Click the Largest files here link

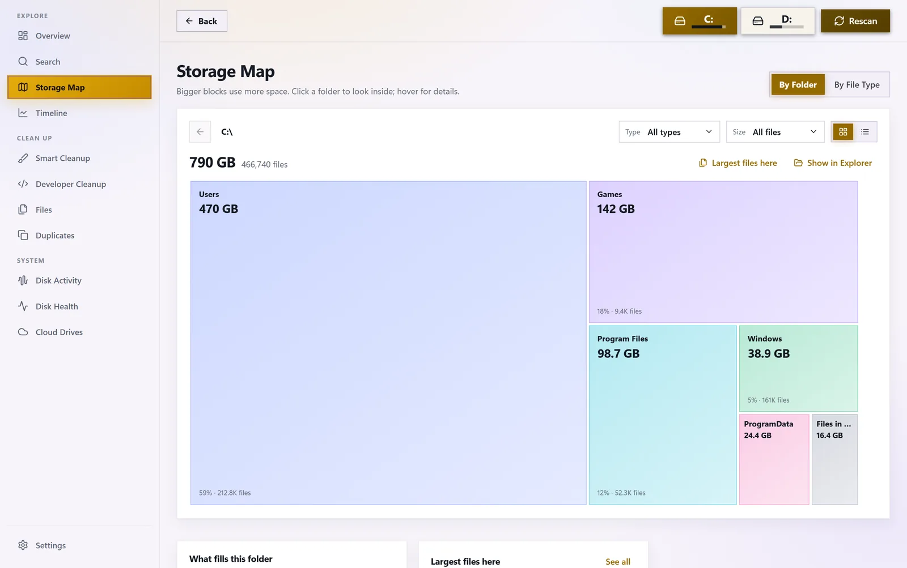[738, 163]
